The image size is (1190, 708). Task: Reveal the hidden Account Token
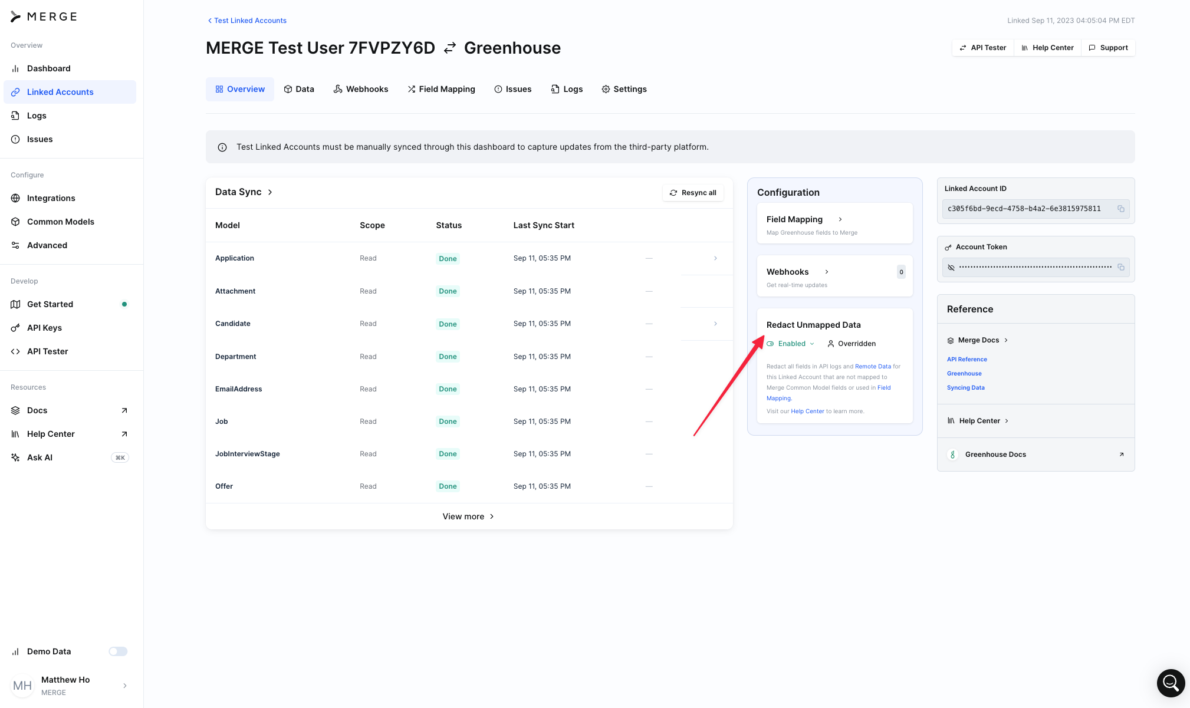point(951,267)
